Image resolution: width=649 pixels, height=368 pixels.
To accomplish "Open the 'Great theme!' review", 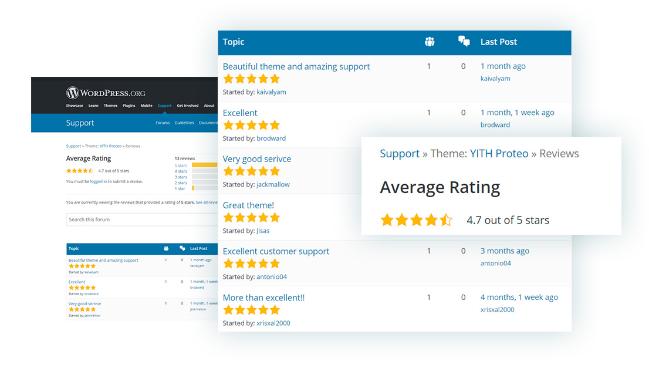I will click(248, 205).
